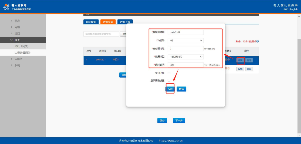Click the 寄存器地址 input field
The width and height of the screenshot is (301, 144).
(x=186, y=49)
